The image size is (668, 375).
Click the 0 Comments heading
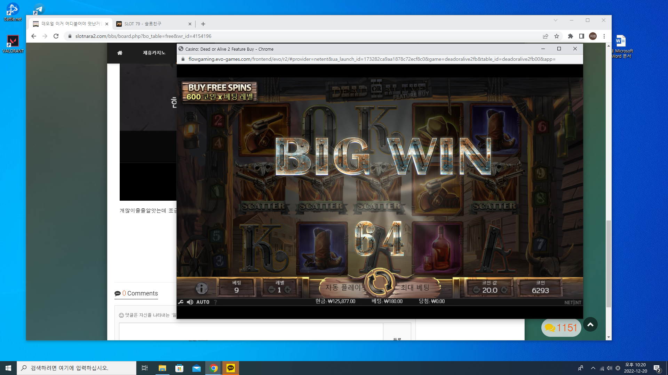(136, 293)
